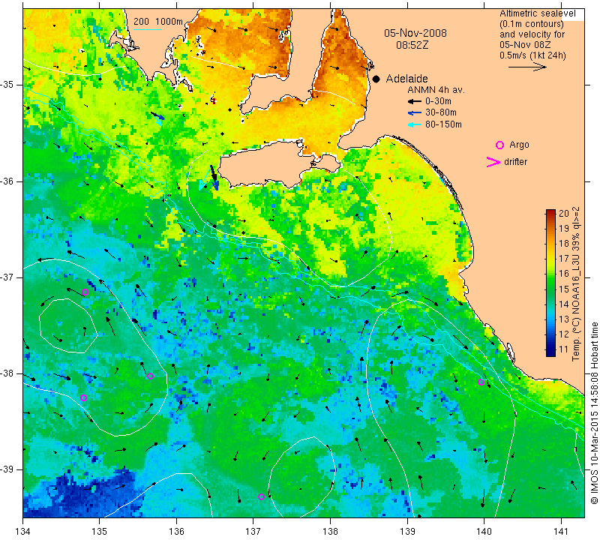Screen dimensions: 600x540
Task: Click the 11 degree label on color bar
Action: click(x=564, y=349)
